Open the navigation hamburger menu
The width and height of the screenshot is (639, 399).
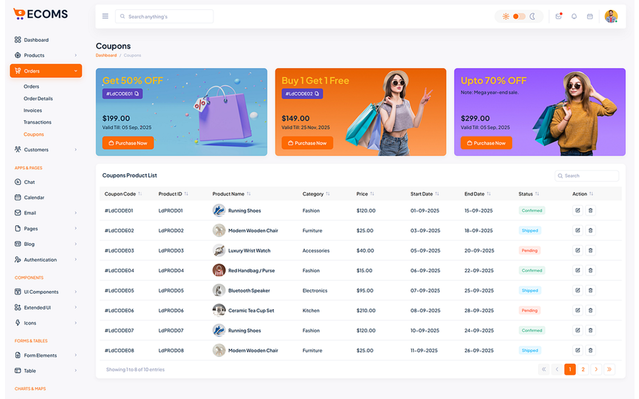tap(105, 15)
